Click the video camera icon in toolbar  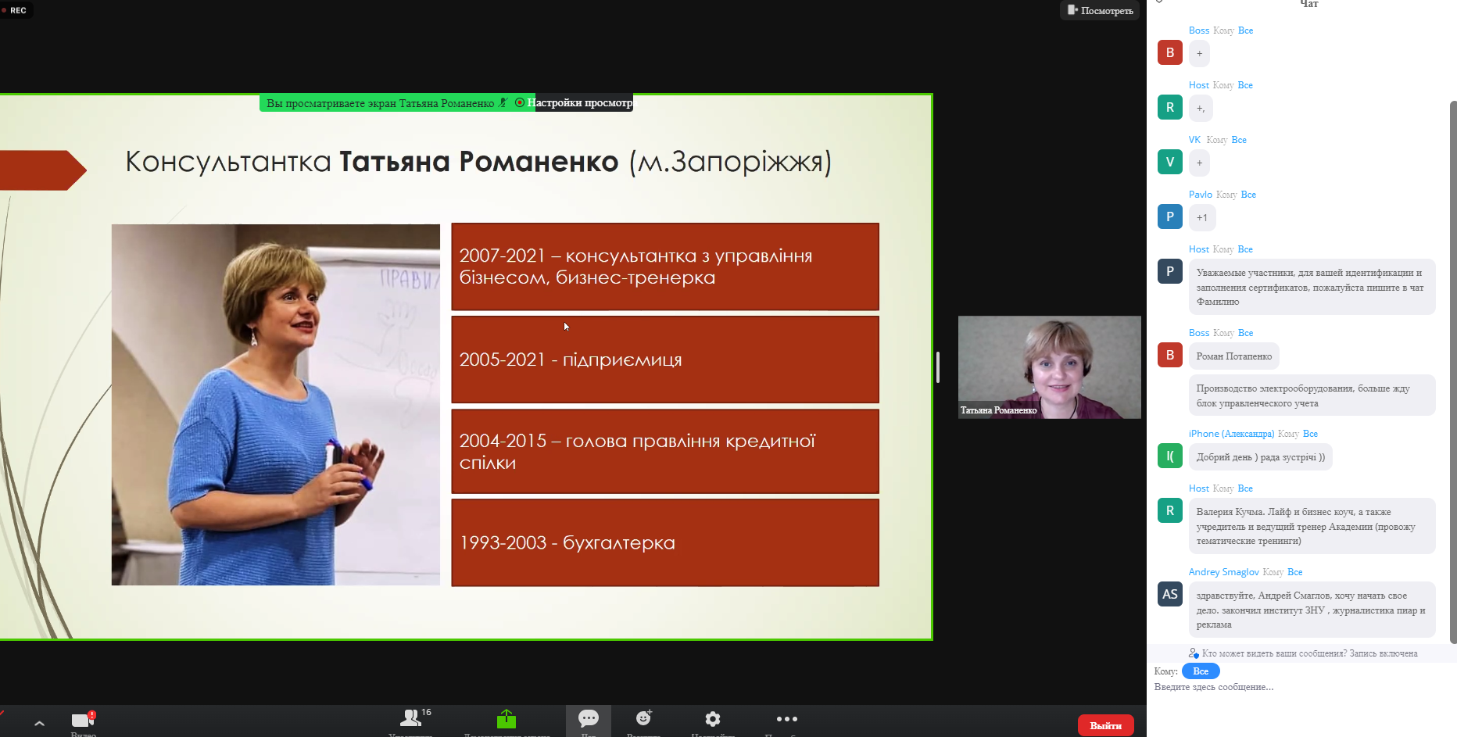point(83,720)
